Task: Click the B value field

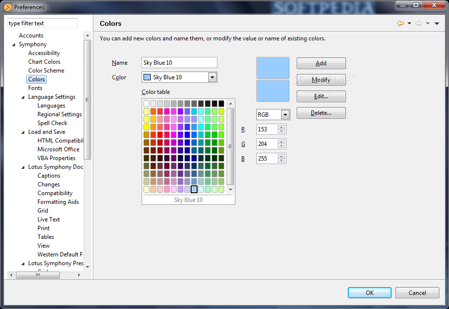Action: coord(267,158)
